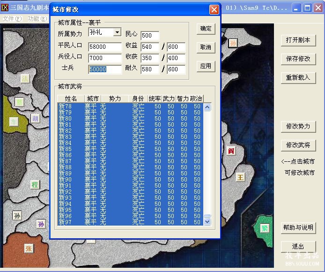Click the 兵役人口 field showing 7000
The image size is (325, 272).
tap(105, 58)
